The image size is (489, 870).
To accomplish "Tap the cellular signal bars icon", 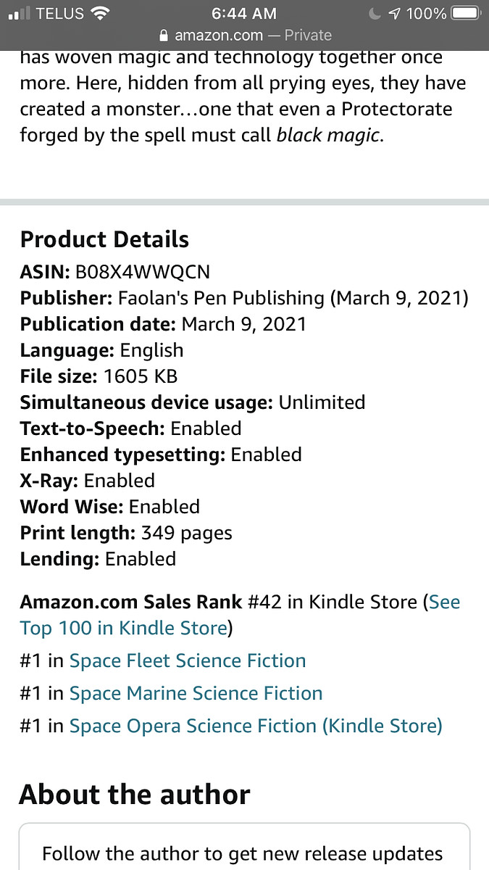I will point(18,13).
